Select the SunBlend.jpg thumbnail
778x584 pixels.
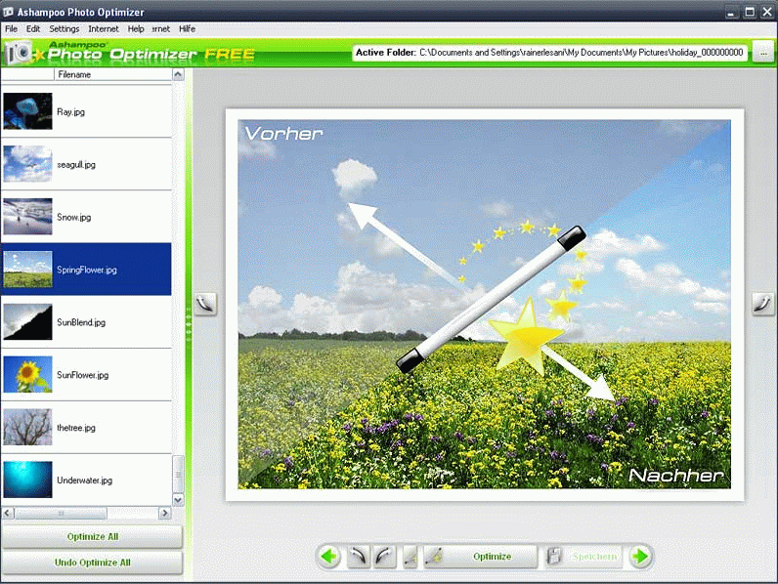click(27, 321)
